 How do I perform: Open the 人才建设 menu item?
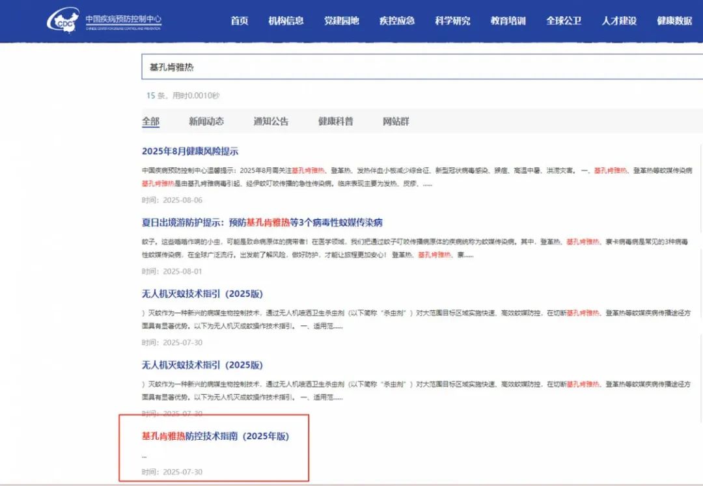coord(619,21)
